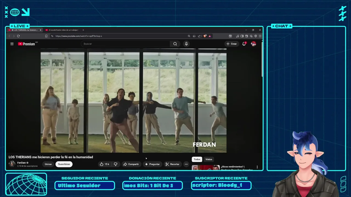Click the site settings icon in address bar

tap(52, 36)
